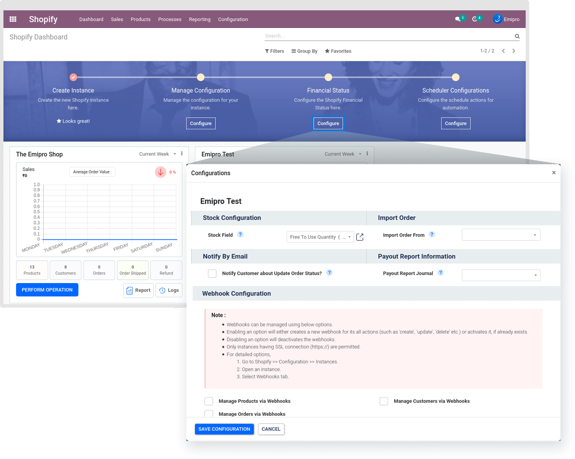Screen dimensions: 575x459
Task: Open the apps grid menu icon
Action: pyautogui.click(x=13, y=19)
